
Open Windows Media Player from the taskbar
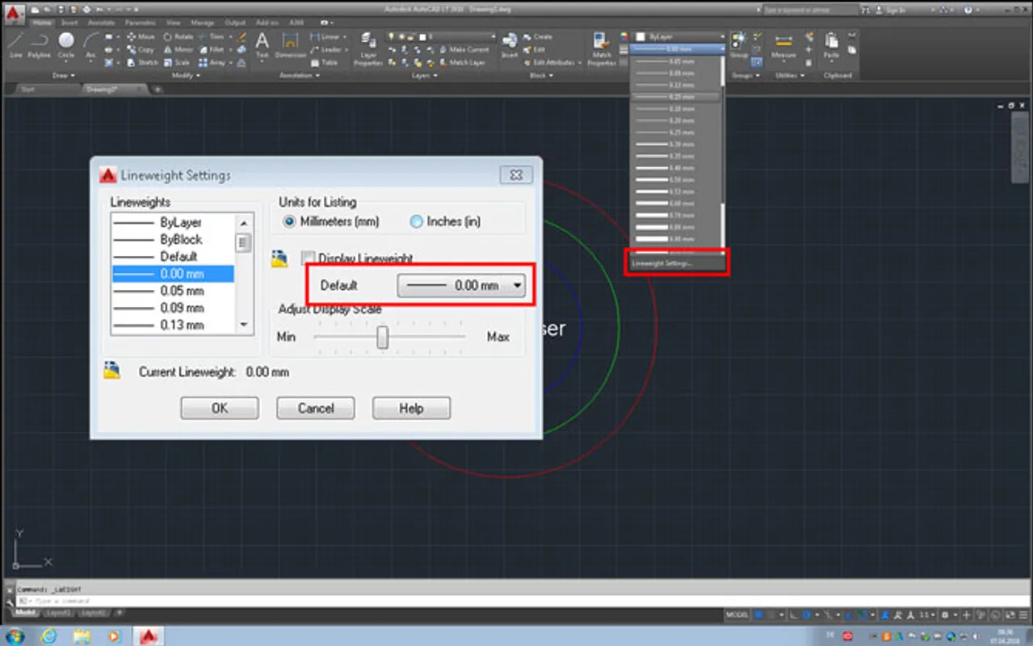(113, 636)
